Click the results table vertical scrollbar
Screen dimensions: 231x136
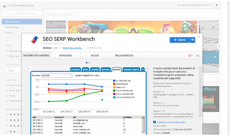143,125
